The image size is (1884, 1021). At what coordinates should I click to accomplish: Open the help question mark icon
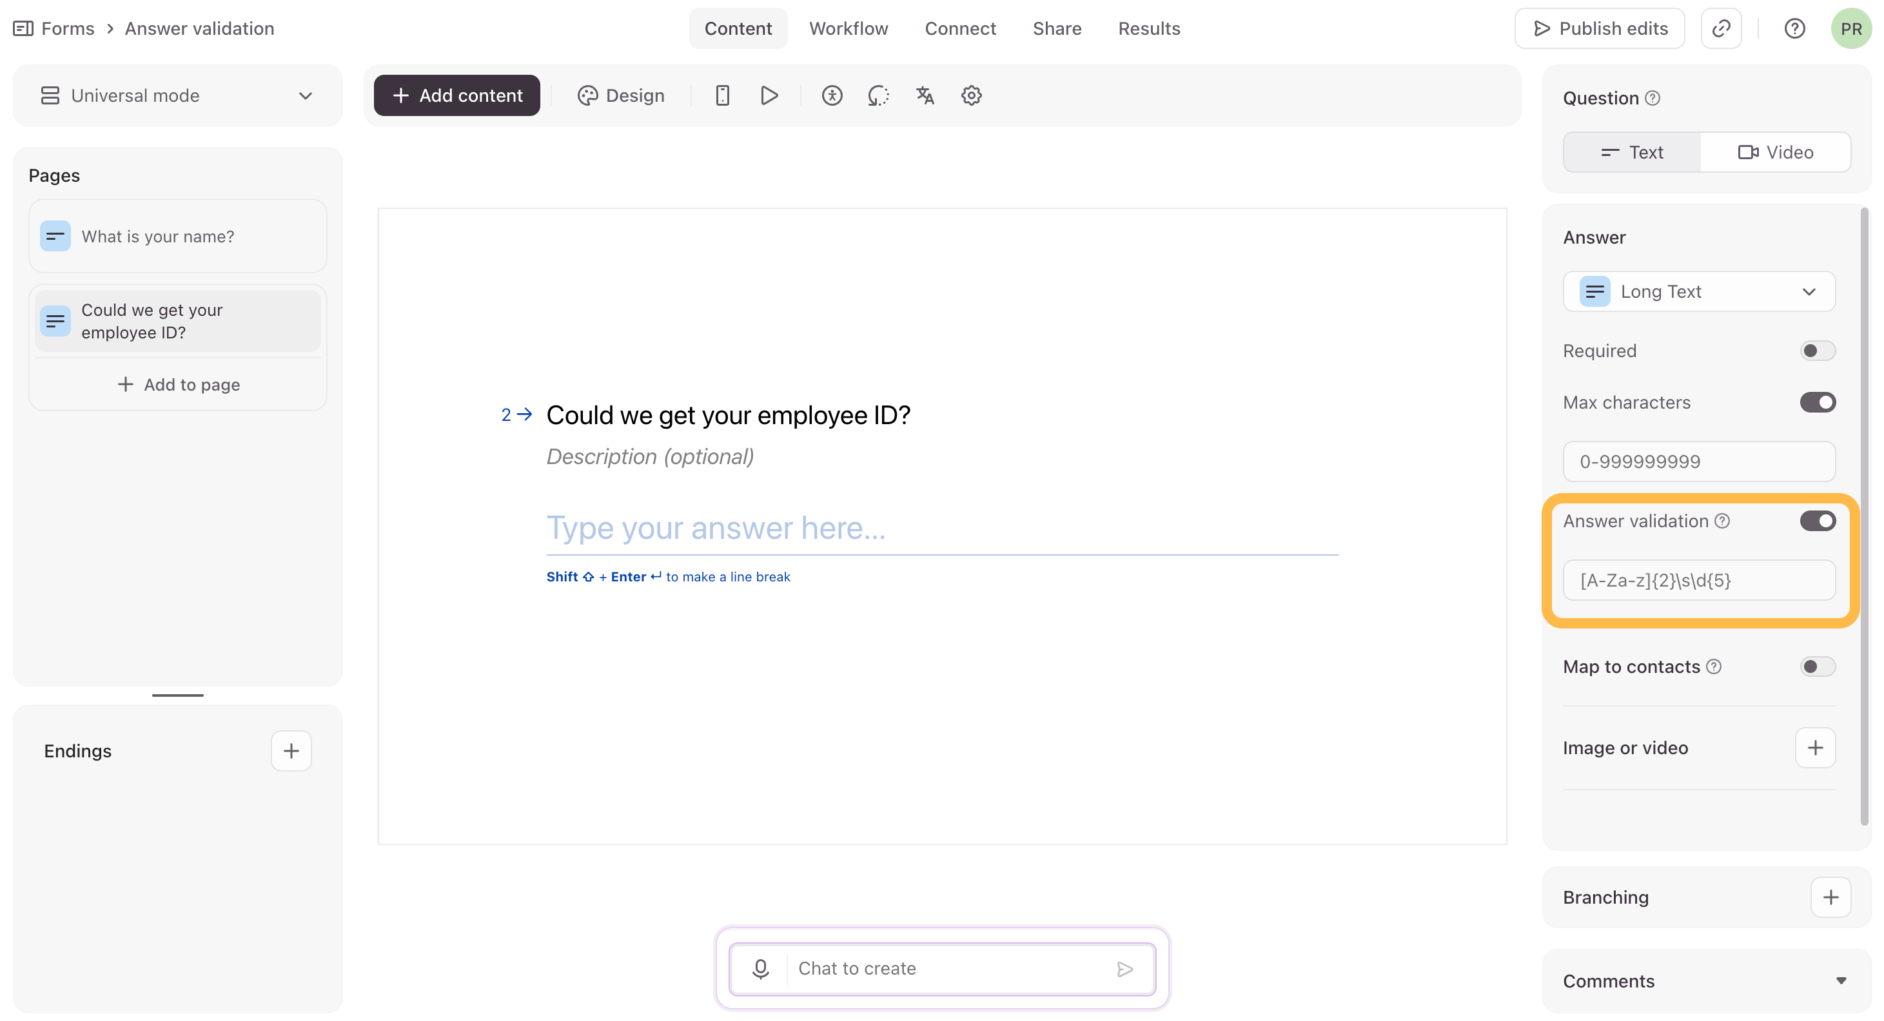(1794, 28)
